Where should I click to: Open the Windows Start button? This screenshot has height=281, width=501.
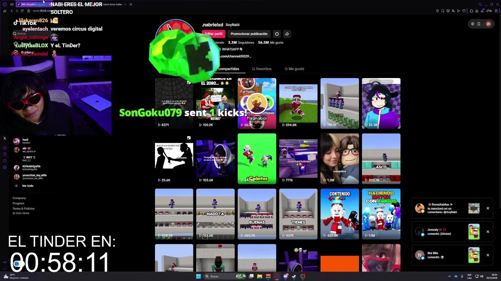tap(198, 276)
